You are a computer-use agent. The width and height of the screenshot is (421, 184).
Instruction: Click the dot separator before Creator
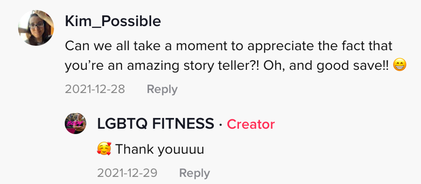(x=220, y=125)
